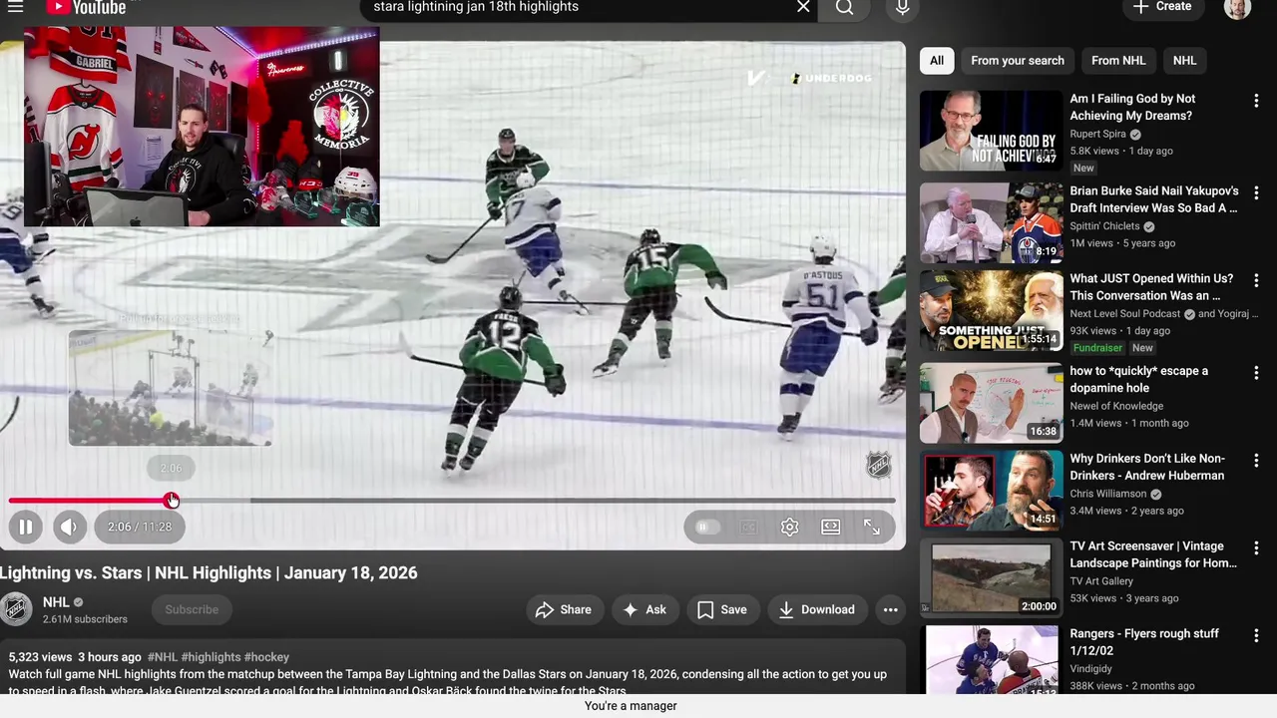Open options for Rangers Flyers video

coord(1256,636)
